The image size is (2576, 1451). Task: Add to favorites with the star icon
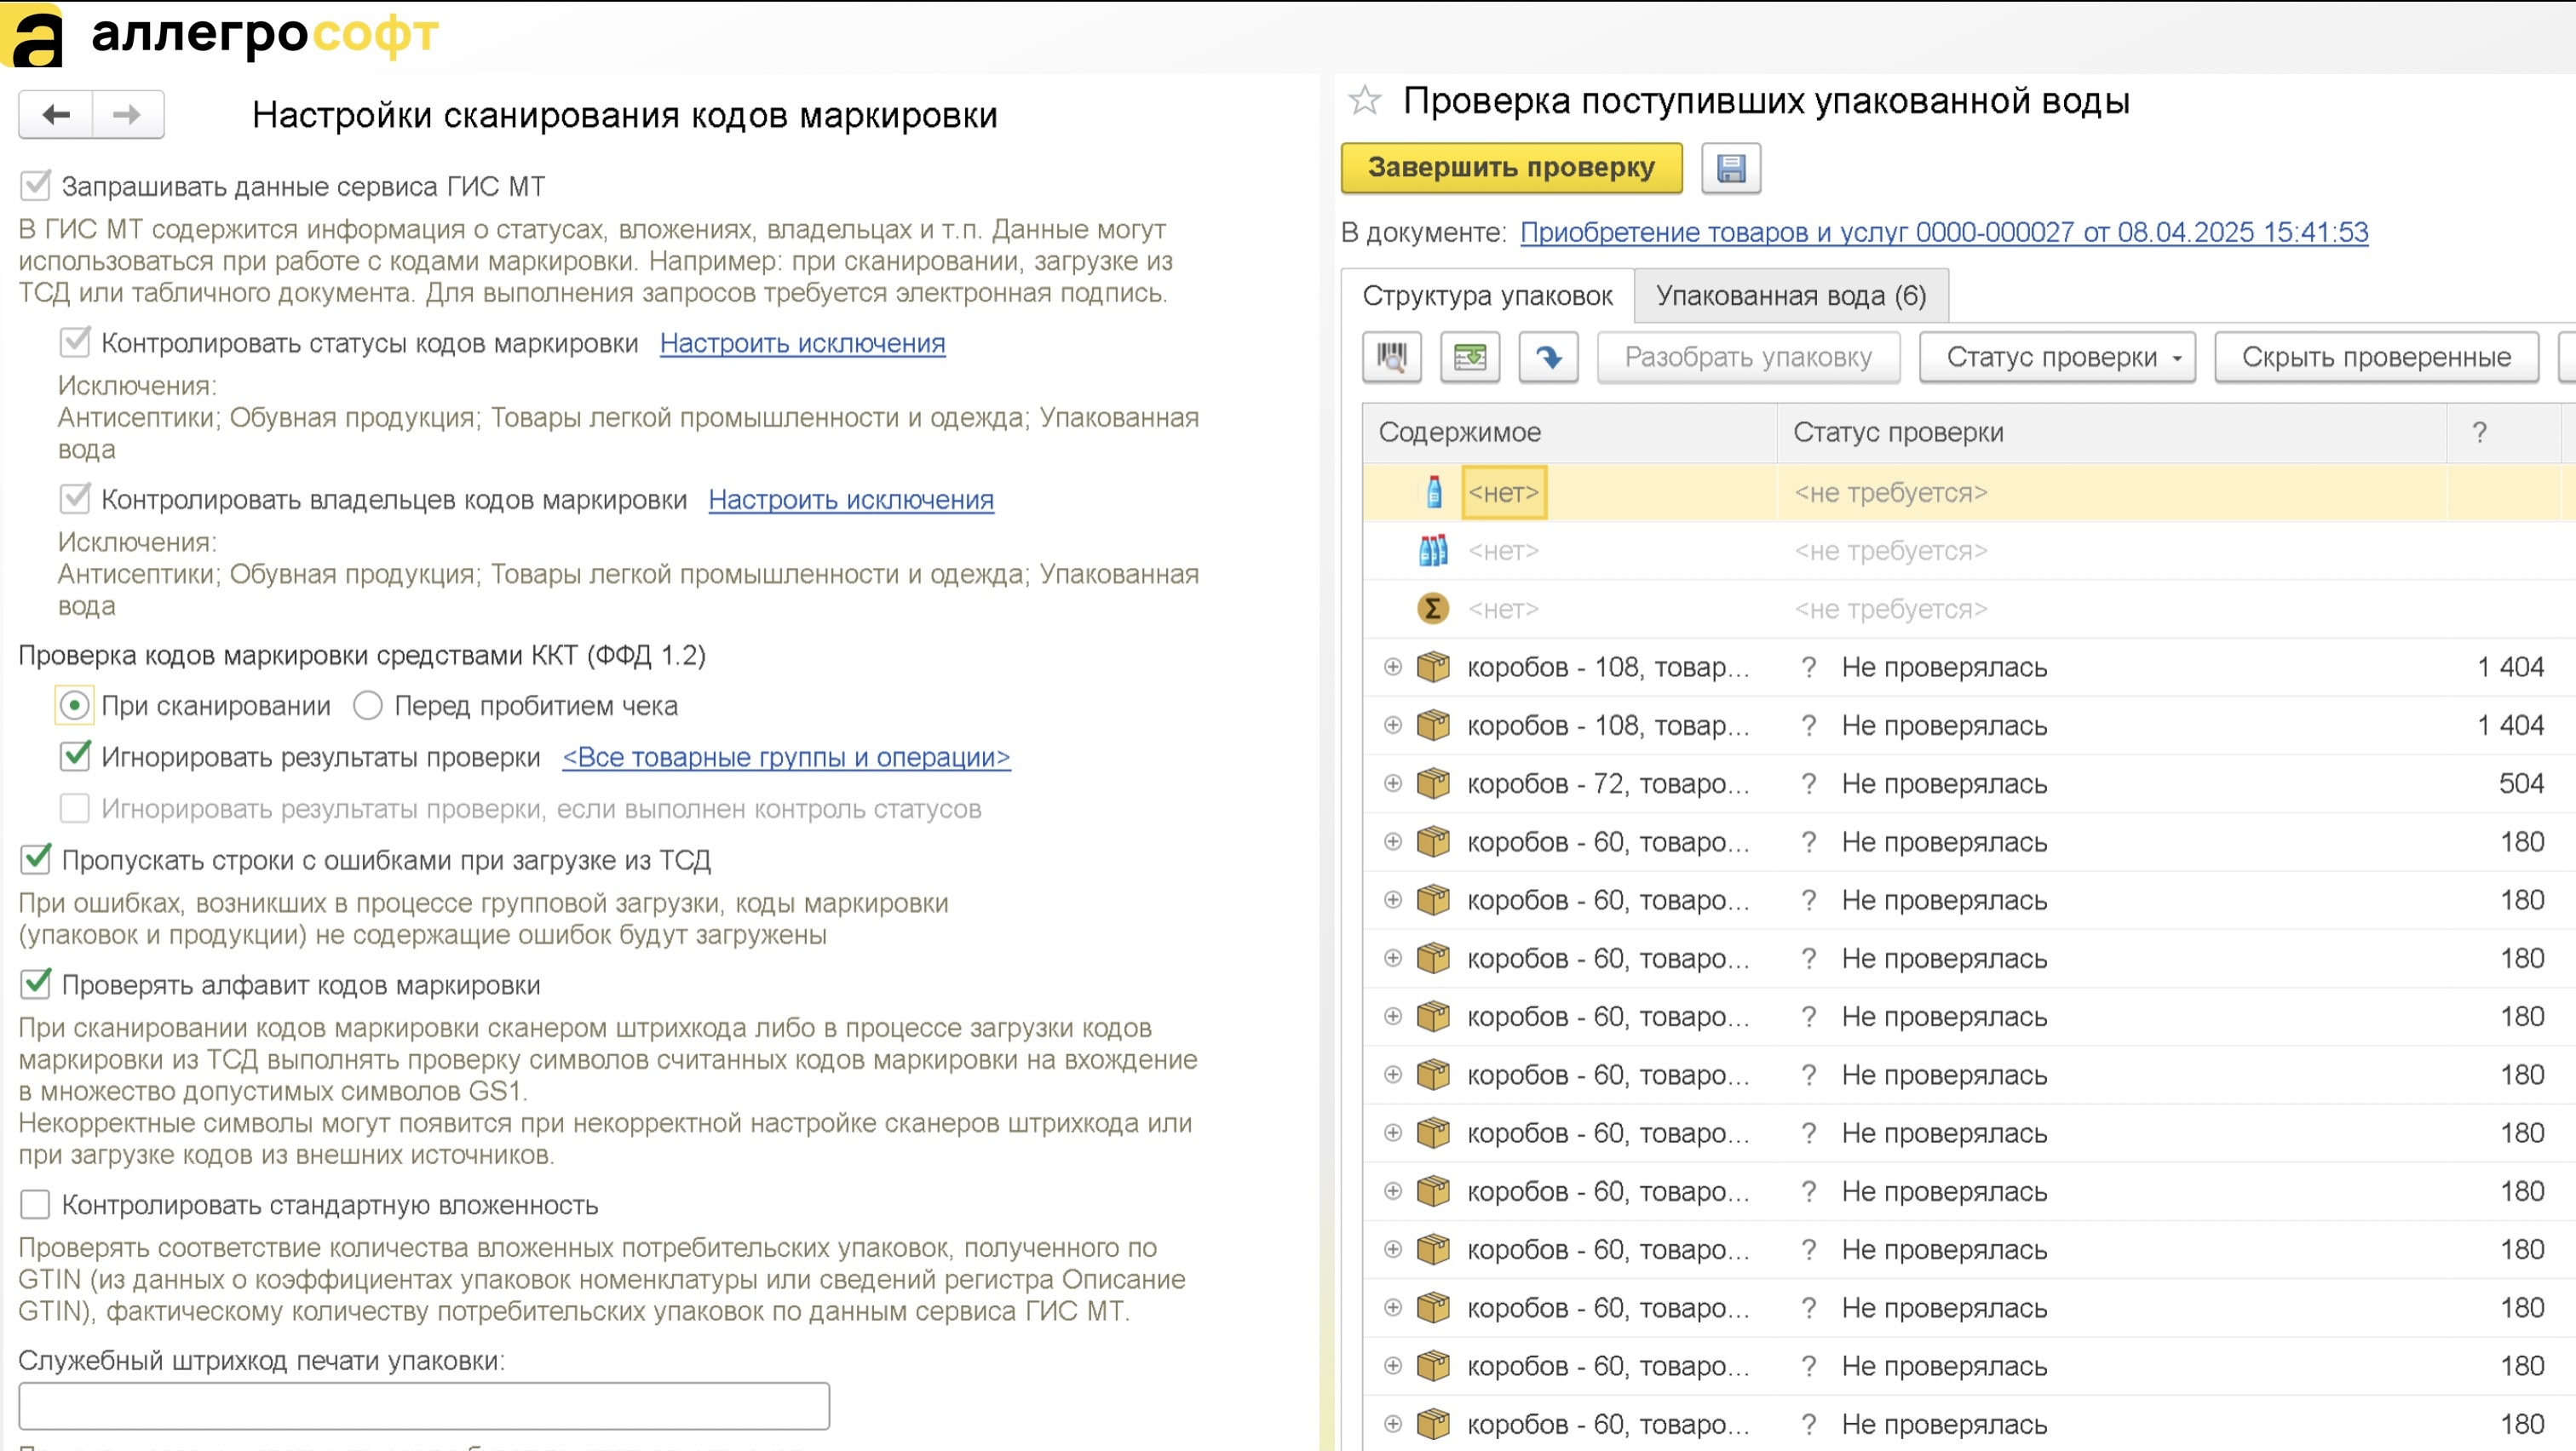click(1364, 100)
